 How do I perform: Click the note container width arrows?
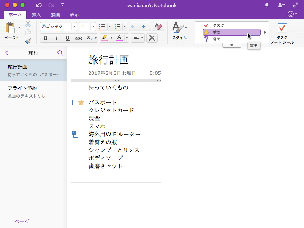pos(159,80)
